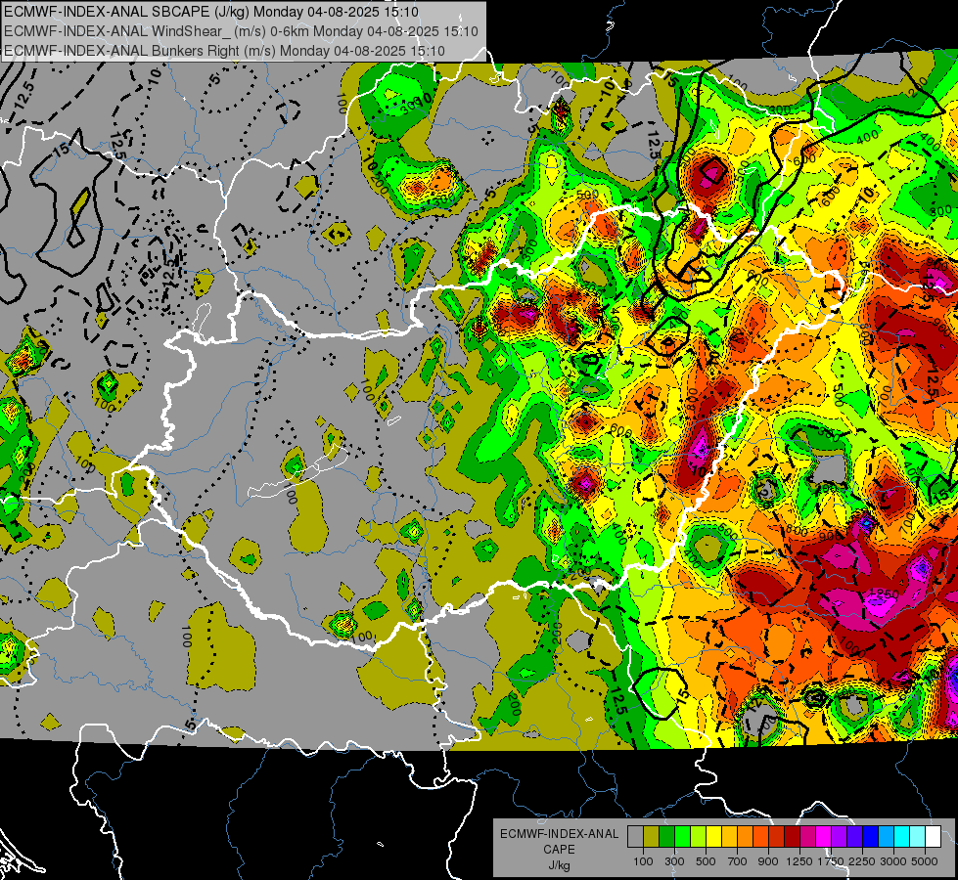The image size is (958, 880).
Task: Pick the lime yellow-green legend swatch
Action: coord(699,836)
